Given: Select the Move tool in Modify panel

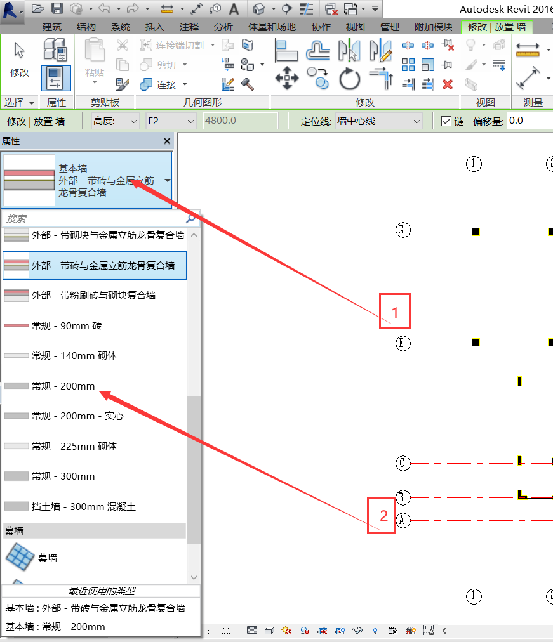Looking at the screenshot, I should tap(287, 79).
